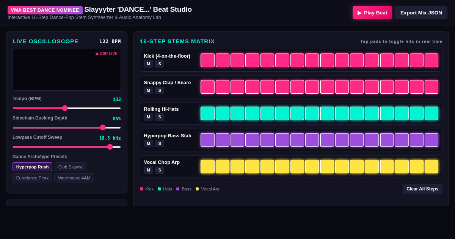Viewport: 455px width, 239px height.
Task: Mute the Vocal Chop Arp track
Action: 149,170
